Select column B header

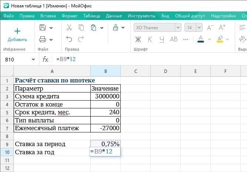pos(106,71)
